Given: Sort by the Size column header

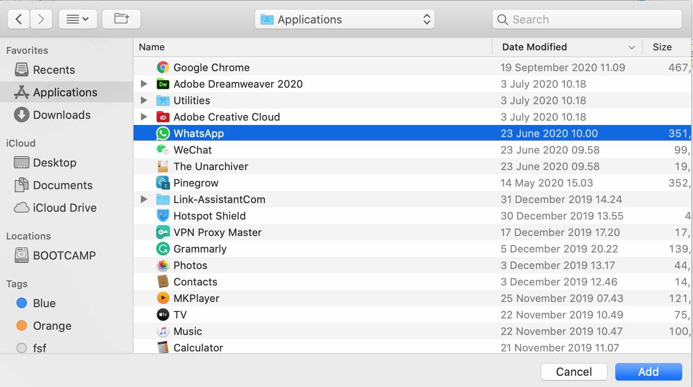Looking at the screenshot, I should pos(662,47).
